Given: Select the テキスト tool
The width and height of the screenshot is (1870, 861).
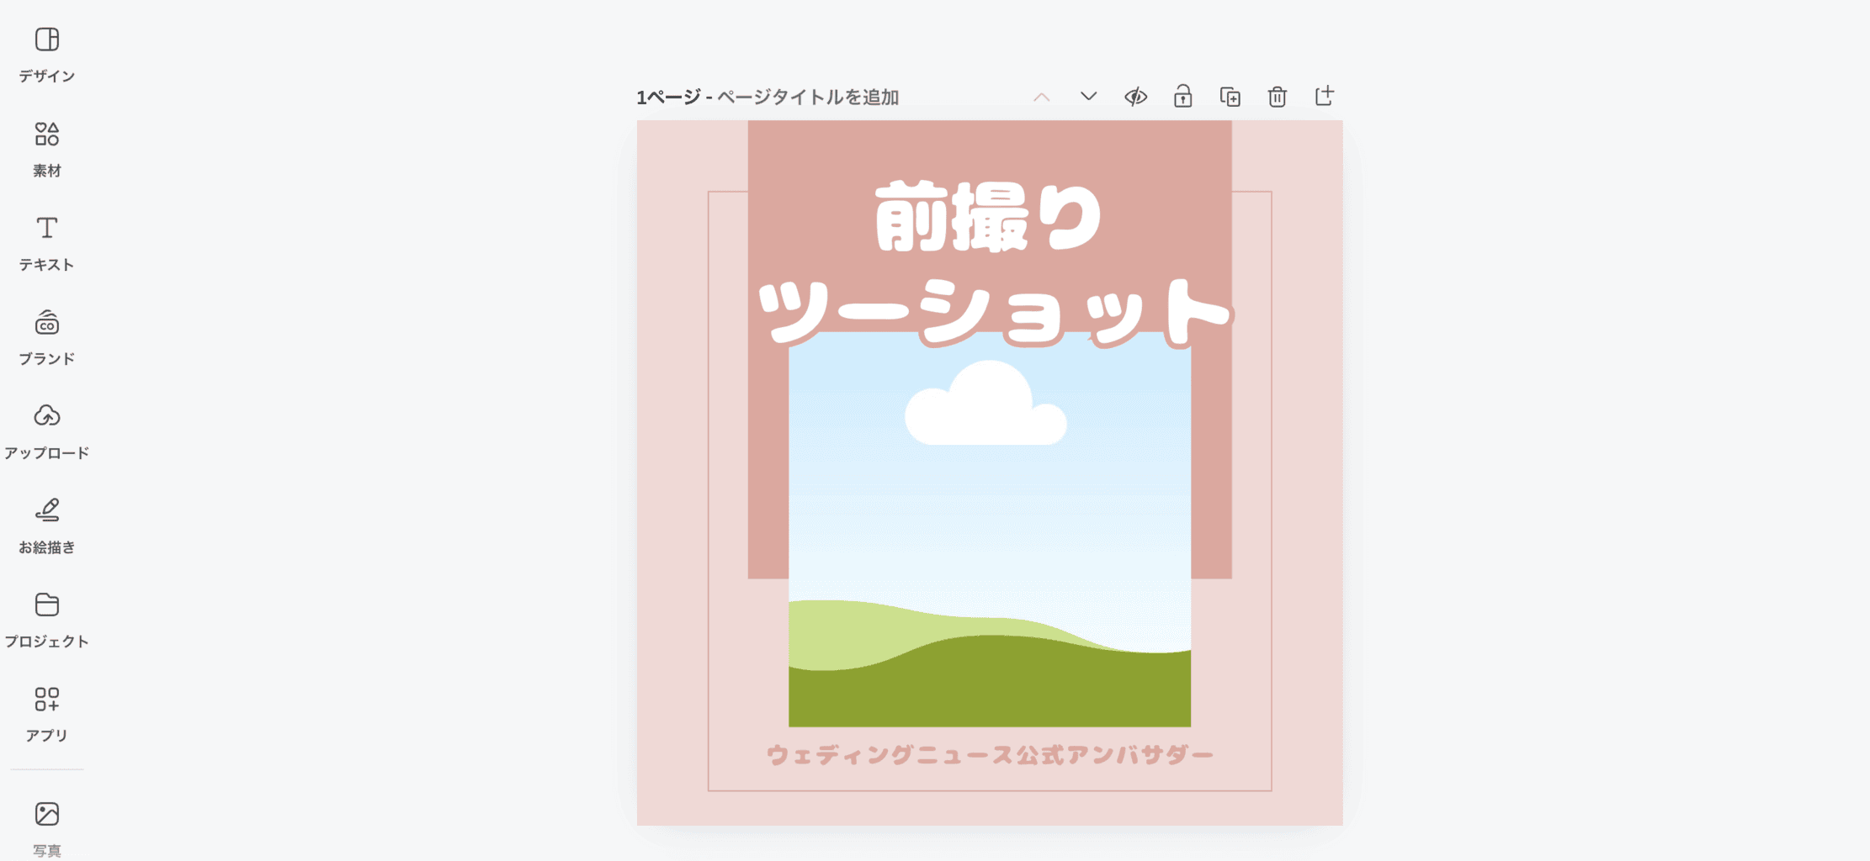Looking at the screenshot, I should click(x=47, y=243).
